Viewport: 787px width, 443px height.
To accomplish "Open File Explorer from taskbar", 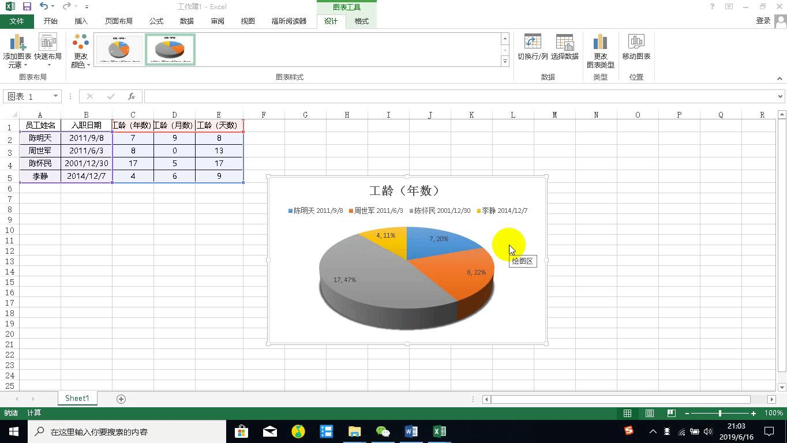I will pyautogui.click(x=355, y=431).
